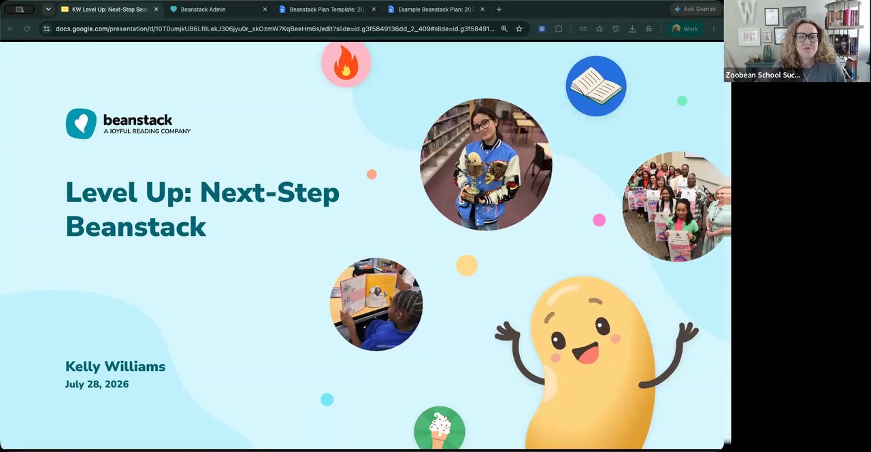The height and width of the screenshot is (452, 871).
Task: Click the girl holding trophies photo
Action: coord(486,164)
